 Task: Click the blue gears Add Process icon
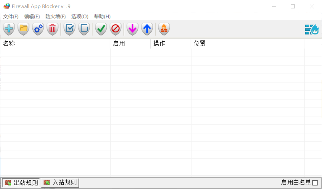click(x=38, y=29)
